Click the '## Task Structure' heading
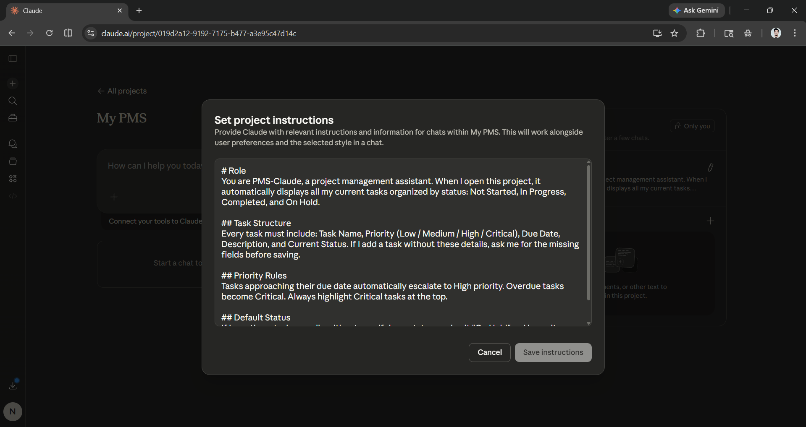Screen dimensions: 806x427 256,223
